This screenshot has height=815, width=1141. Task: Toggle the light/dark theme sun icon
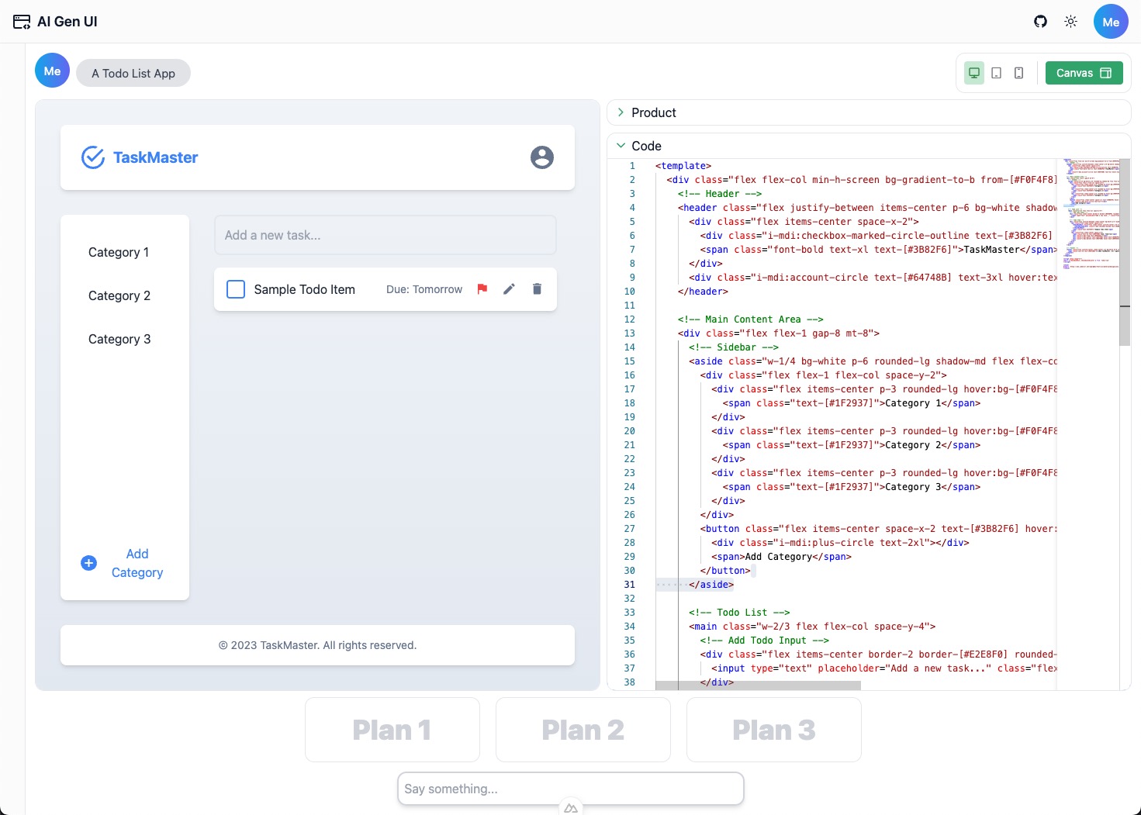(x=1071, y=22)
